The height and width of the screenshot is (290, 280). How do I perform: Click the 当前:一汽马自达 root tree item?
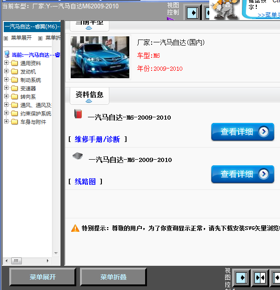point(36,55)
